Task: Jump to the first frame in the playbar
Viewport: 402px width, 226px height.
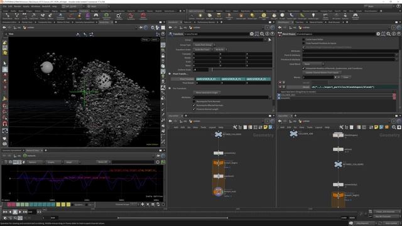Action: 5,212
